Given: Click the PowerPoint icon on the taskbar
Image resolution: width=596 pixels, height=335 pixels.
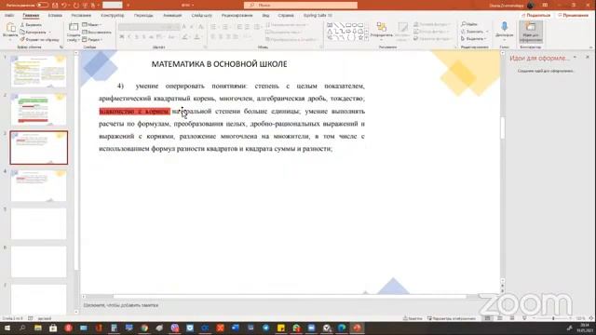Looking at the screenshot, I should pos(358,328).
